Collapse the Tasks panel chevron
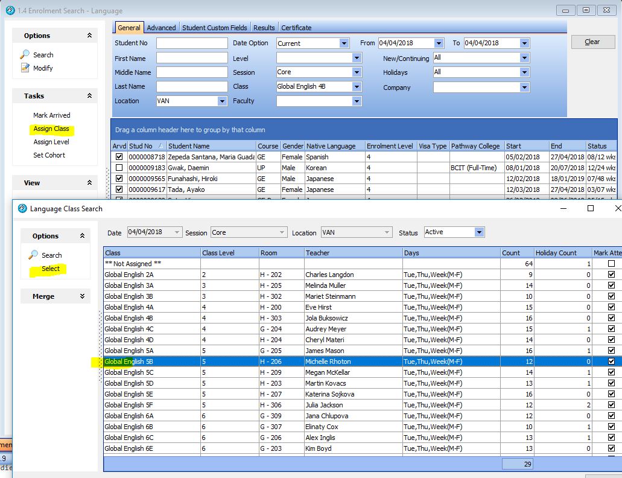622x478 pixels. (x=89, y=96)
